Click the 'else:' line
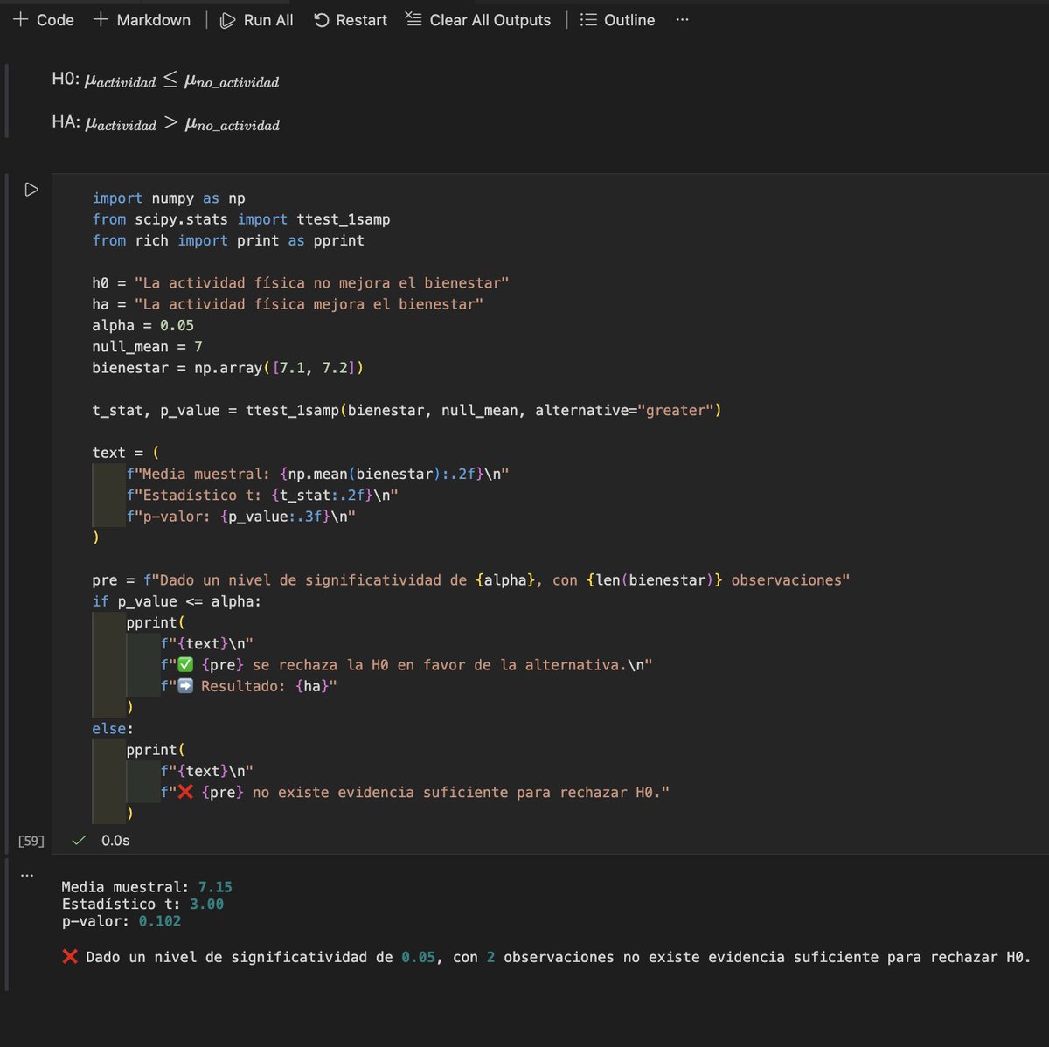Image resolution: width=1049 pixels, height=1047 pixels. coord(113,728)
